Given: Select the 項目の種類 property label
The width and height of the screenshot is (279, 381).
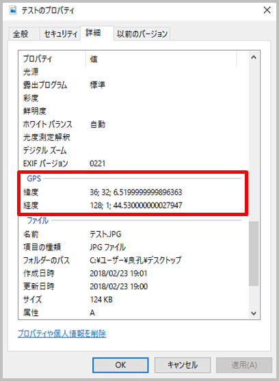Looking at the screenshot, I should click(42, 248).
